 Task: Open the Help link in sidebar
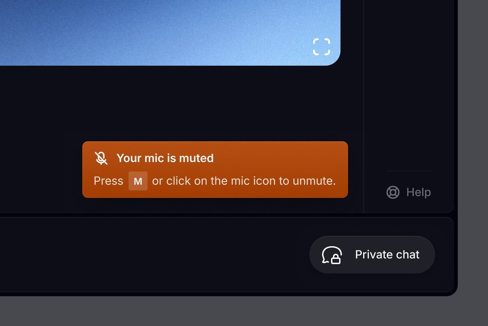coord(409,192)
